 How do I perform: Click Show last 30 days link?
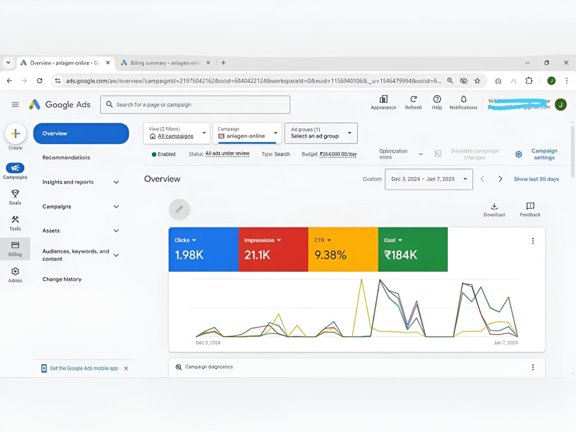536,179
